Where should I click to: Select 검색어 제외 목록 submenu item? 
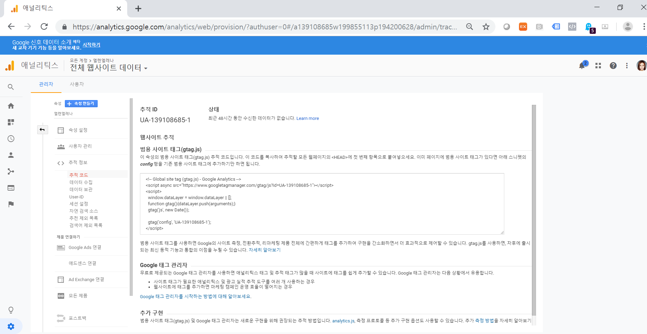(86, 225)
